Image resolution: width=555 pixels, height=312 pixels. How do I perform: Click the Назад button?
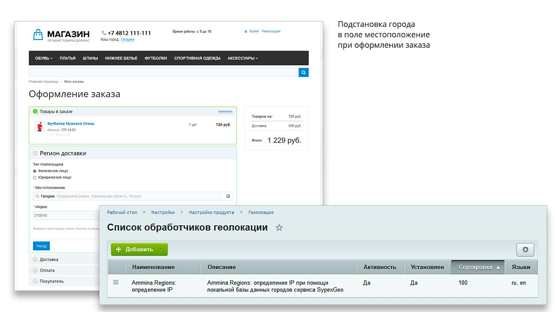pos(41,245)
